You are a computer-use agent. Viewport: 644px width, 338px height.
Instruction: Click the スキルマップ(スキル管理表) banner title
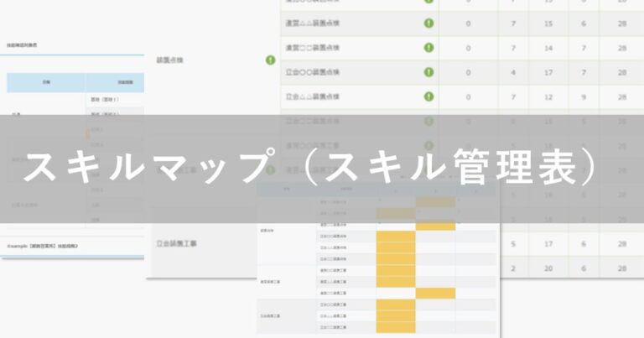pos(310,169)
